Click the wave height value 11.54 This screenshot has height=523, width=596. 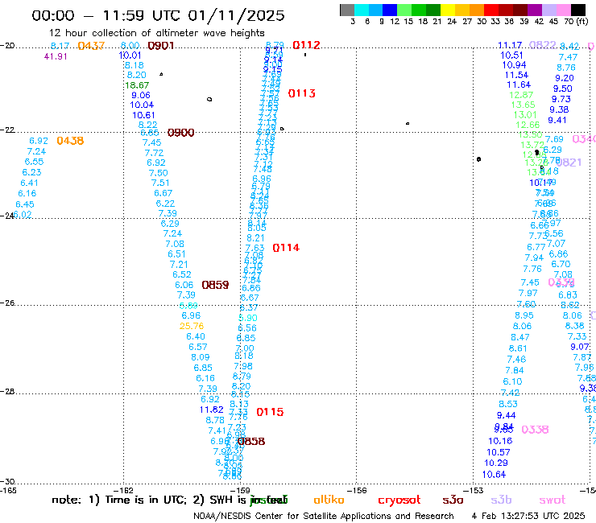516,75
